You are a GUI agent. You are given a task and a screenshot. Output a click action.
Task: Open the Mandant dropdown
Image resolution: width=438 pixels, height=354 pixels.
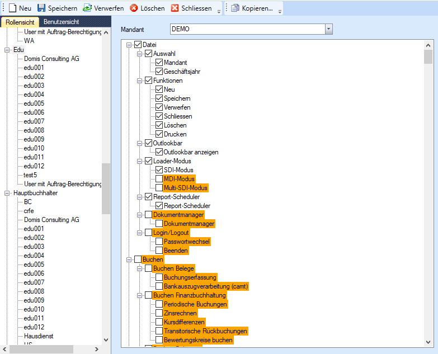point(328,29)
